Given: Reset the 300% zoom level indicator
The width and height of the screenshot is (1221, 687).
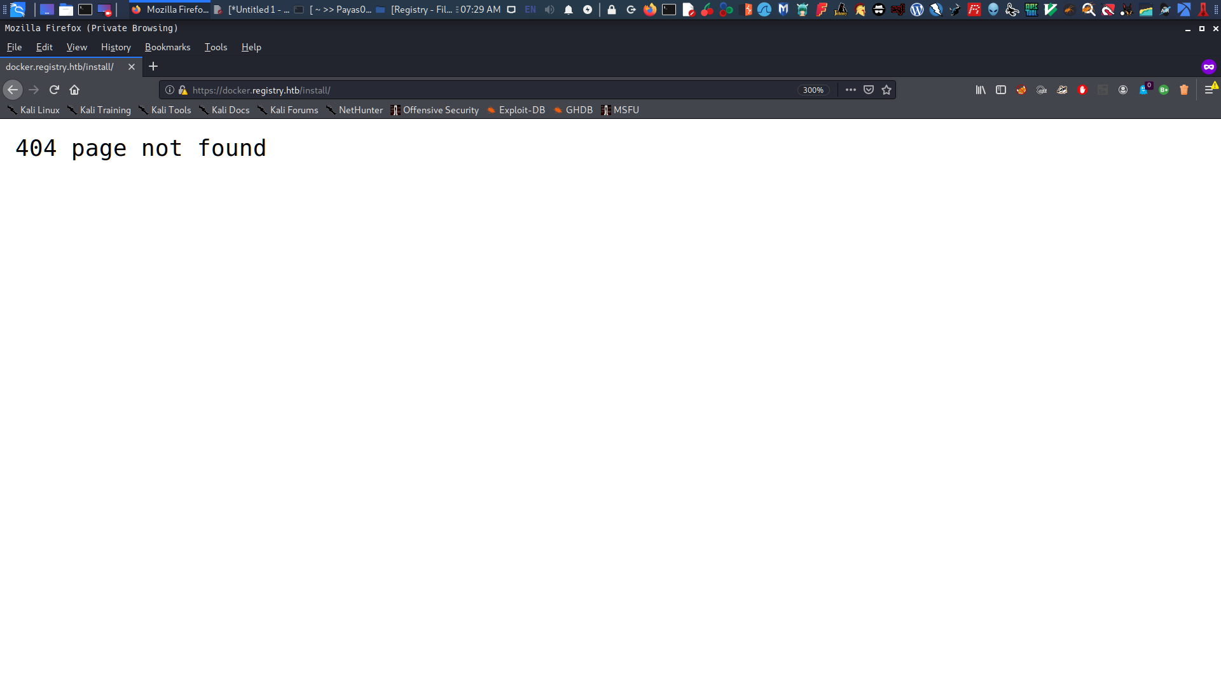Looking at the screenshot, I should (x=813, y=90).
